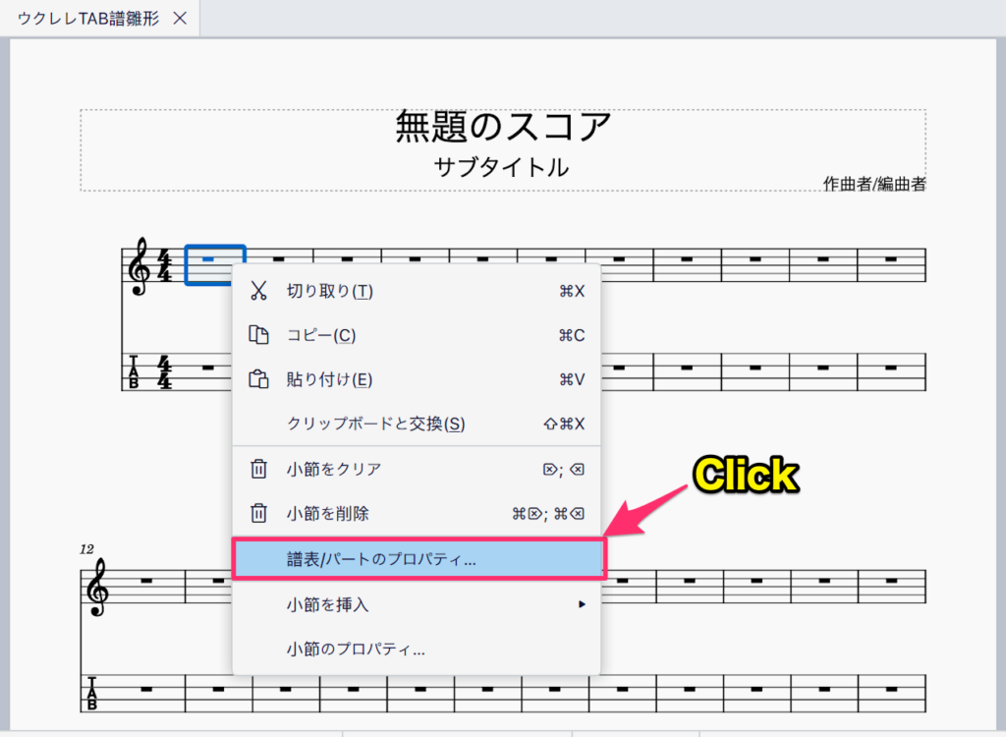
Task: Click trash icon beside 小節をクリア
Action: point(258,469)
